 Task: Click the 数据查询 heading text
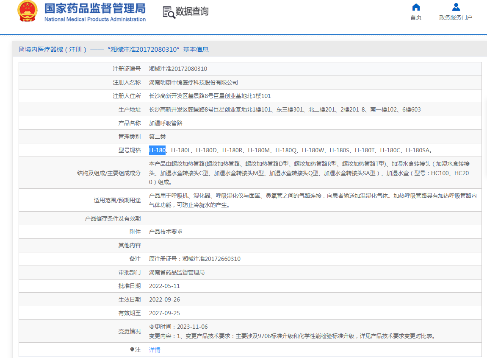point(192,11)
